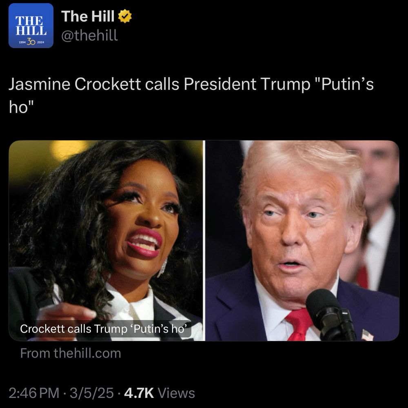The height and width of the screenshot is (408, 408).
Task: Select the tweet text about Jasmine Crockett
Action: coord(191,95)
